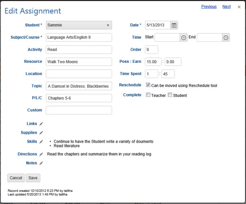Click into the empty Location field

(x=79, y=74)
